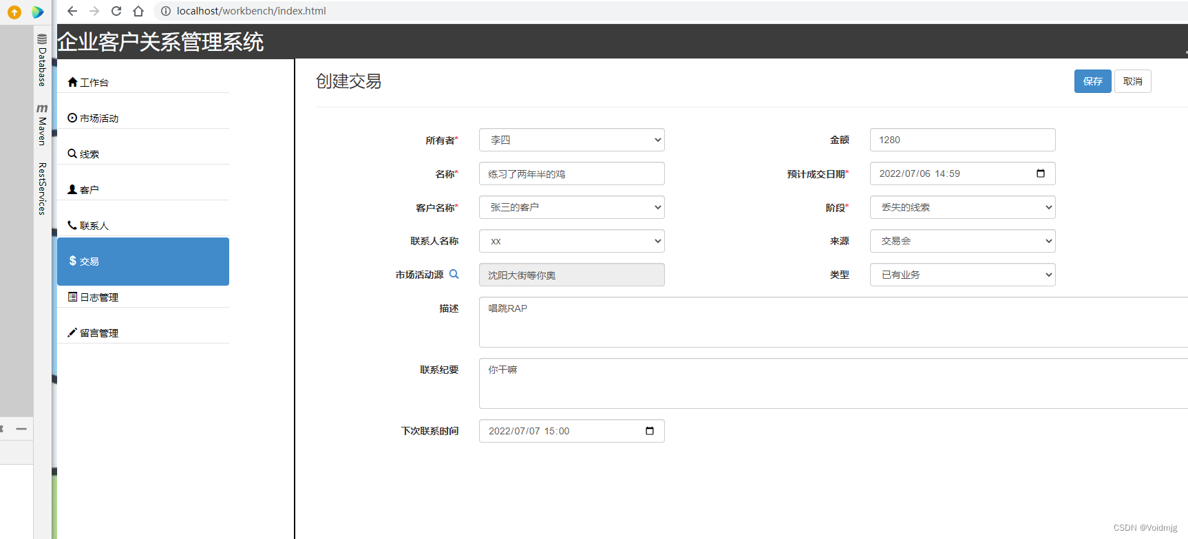
Task: Click the dollar icon beside 交易
Action: pyautogui.click(x=72, y=261)
